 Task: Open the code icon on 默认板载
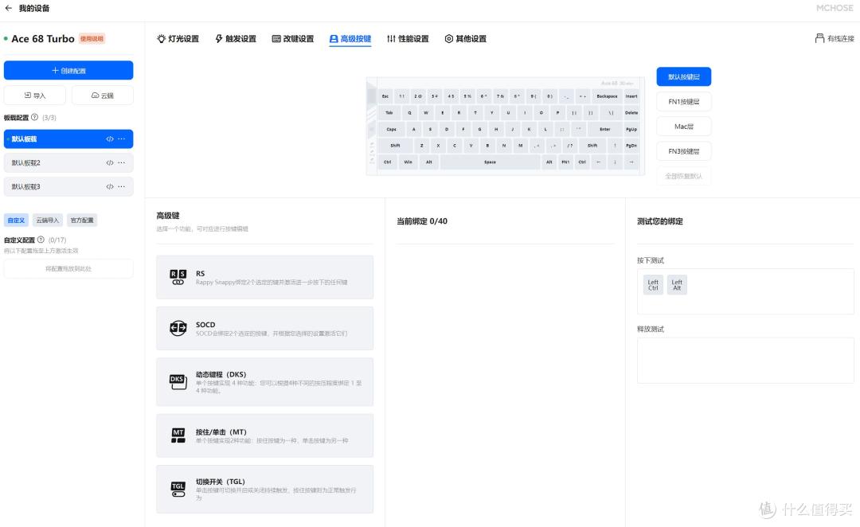tap(110, 139)
